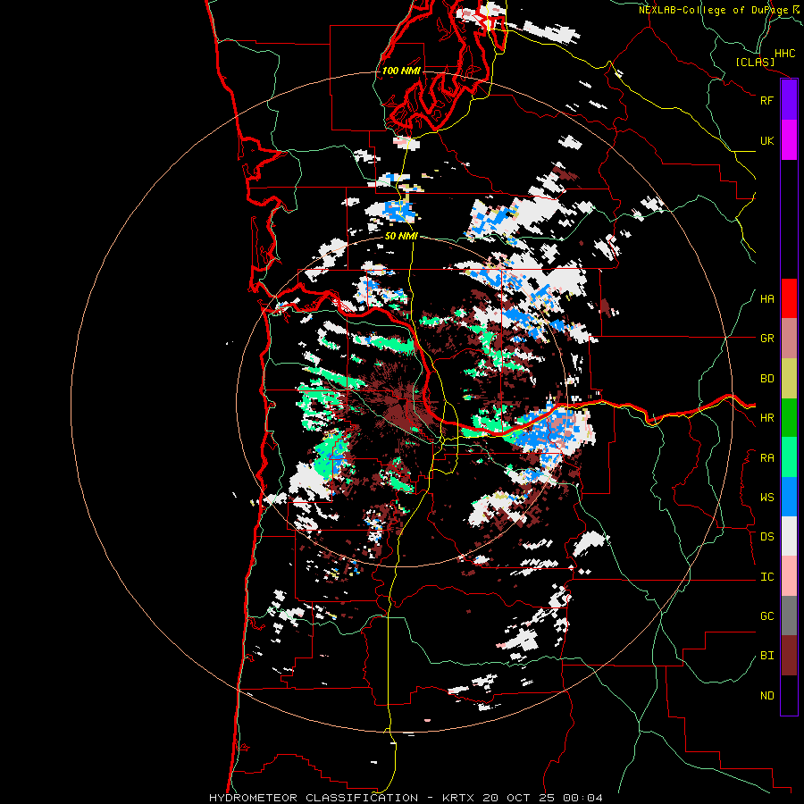Image resolution: width=804 pixels, height=804 pixels.
Task: Click the 50 NMI range ring label
Action: click(401, 236)
